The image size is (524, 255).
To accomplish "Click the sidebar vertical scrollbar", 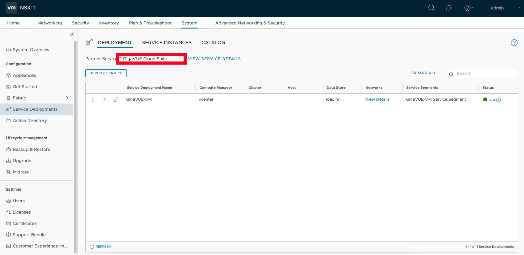I will (75, 147).
